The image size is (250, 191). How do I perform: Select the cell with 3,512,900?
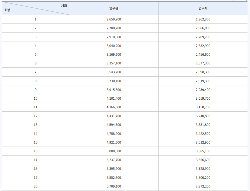203,142
